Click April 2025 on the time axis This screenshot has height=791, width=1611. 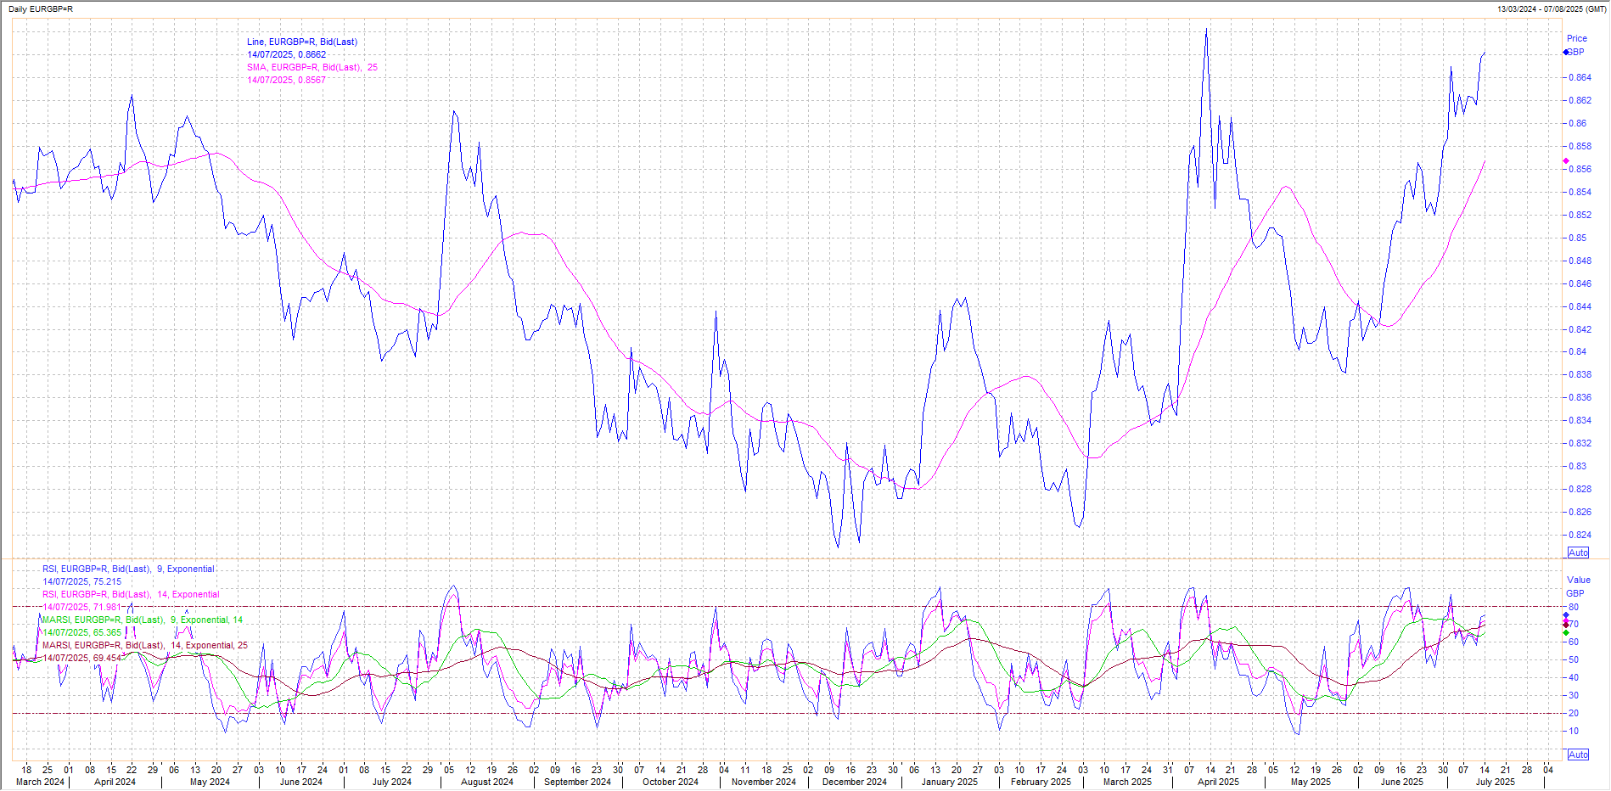(1218, 782)
